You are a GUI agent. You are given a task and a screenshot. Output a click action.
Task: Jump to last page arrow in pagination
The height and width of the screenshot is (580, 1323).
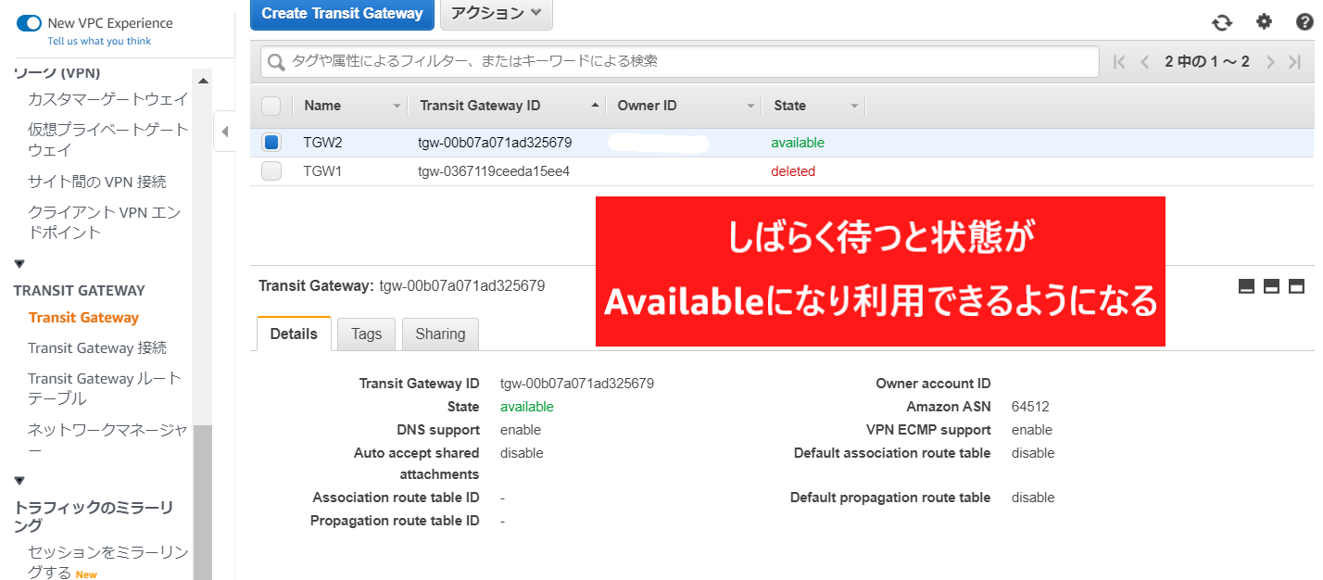pyautogui.click(x=1295, y=62)
